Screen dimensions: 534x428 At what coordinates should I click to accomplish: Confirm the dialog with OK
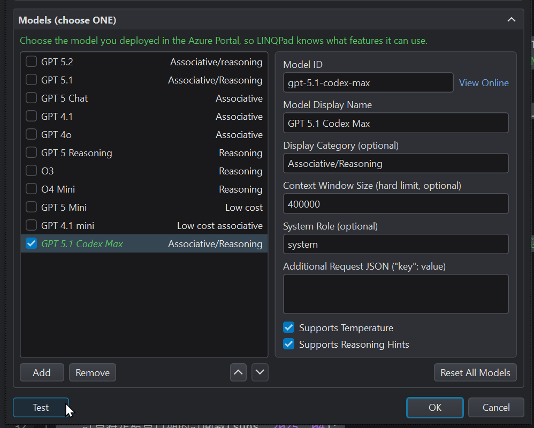[x=435, y=407]
